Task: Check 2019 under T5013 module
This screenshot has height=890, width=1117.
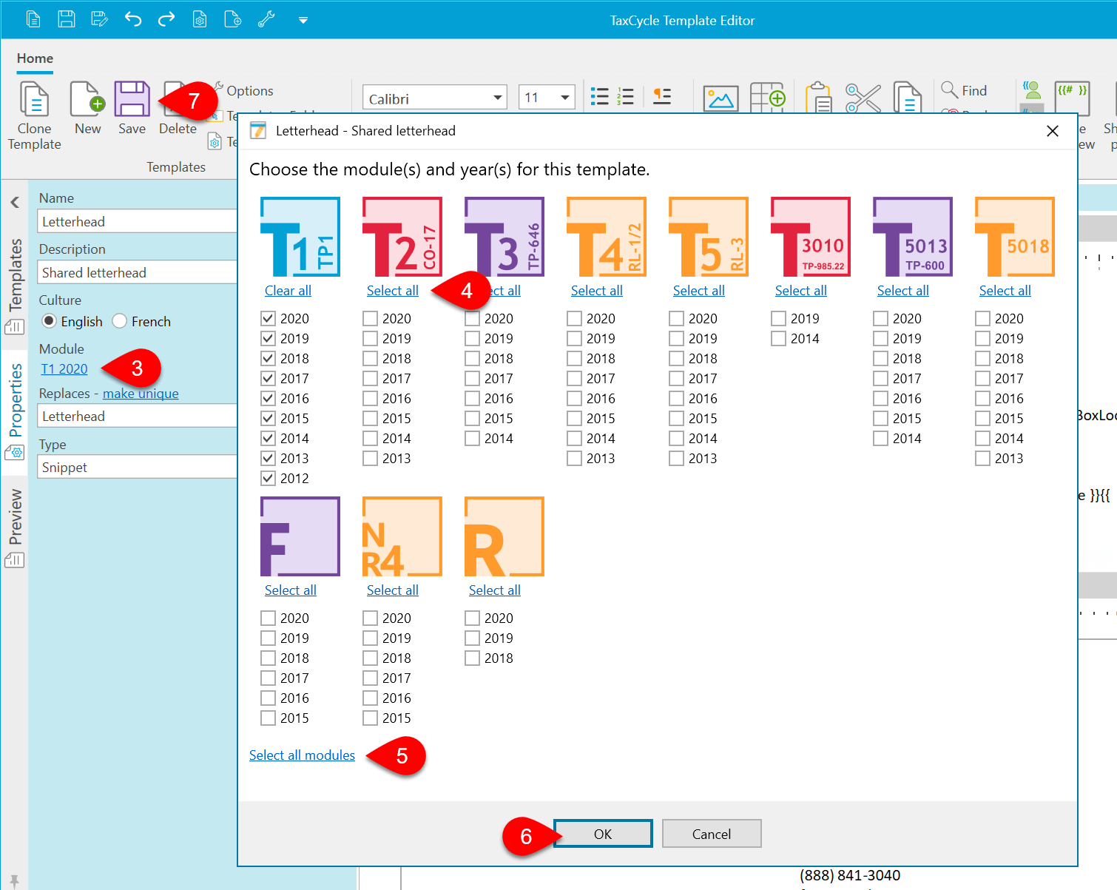Action: [x=881, y=339]
